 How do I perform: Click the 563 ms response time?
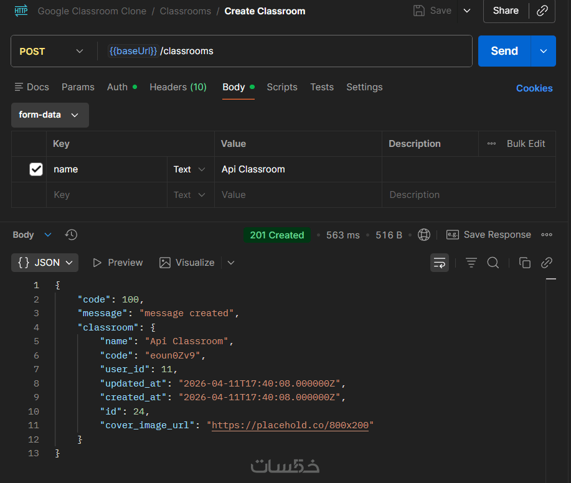click(342, 235)
